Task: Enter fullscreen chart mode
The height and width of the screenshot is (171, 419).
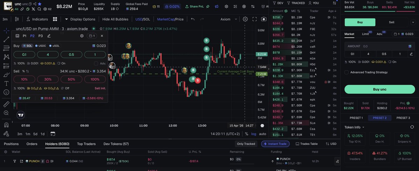Action: point(254,19)
